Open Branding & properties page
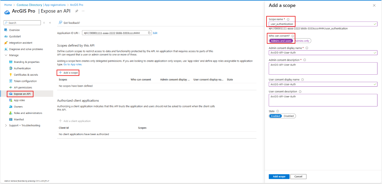The width and height of the screenshot is (382, 184). tap(27, 62)
